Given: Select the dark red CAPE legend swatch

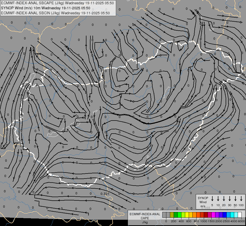Looking at the screenshot, I should click(x=206, y=215).
